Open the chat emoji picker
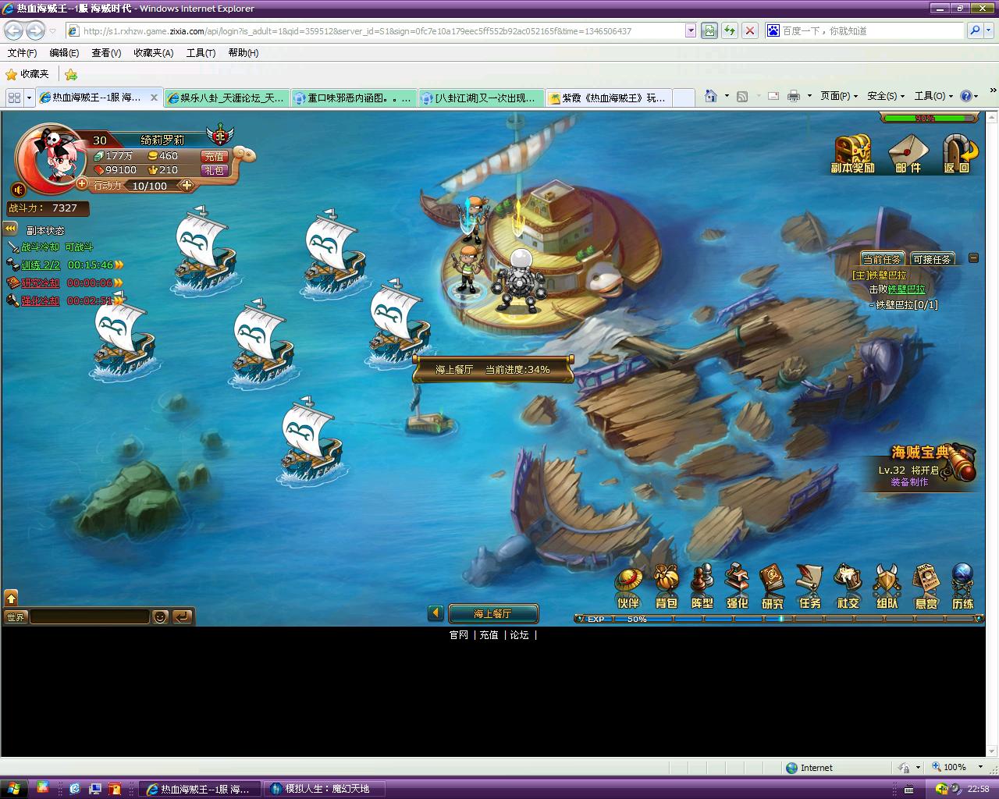This screenshot has width=999, height=799. 160,616
